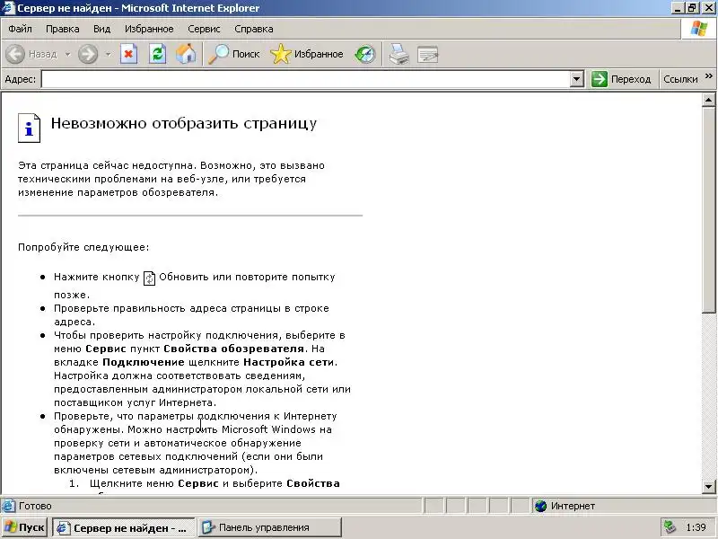718x539 pixels.
Task: Click the vertical scrollbar thumb
Action: [x=708, y=209]
